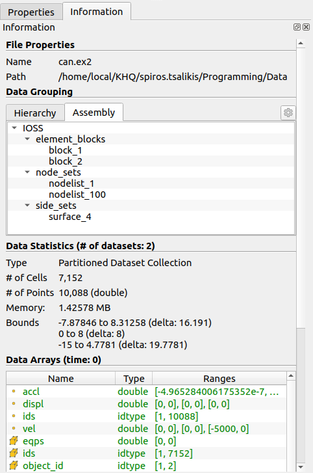Screen dimensions: 313x473
Task: Click the Name column header
Action: (x=61, y=379)
